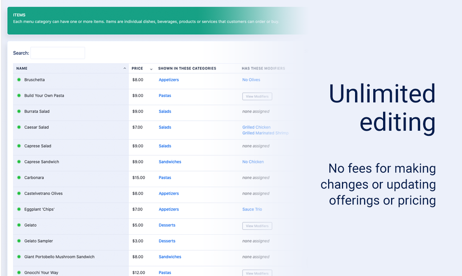Open Appetizers category link for Bruschetta
Screen dimensions: 462x276
coord(169,80)
